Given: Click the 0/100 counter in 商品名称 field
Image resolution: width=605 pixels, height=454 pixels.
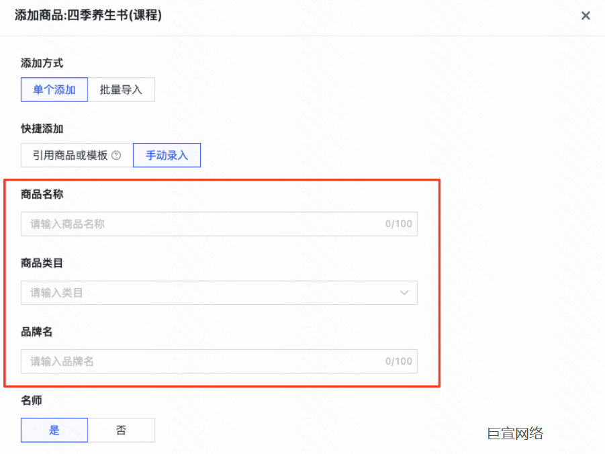Looking at the screenshot, I should (398, 224).
